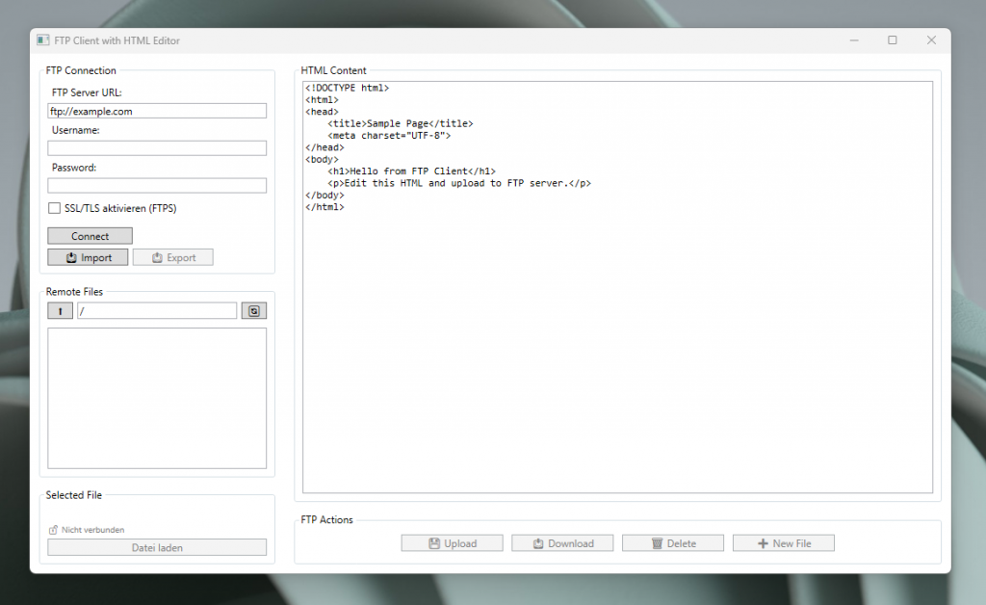Screen dimensions: 986x605
Task: Click the Datei laden button
Action: click(157, 547)
